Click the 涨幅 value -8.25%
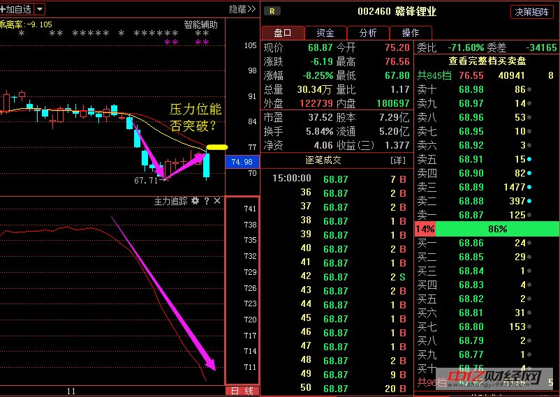 318,75
